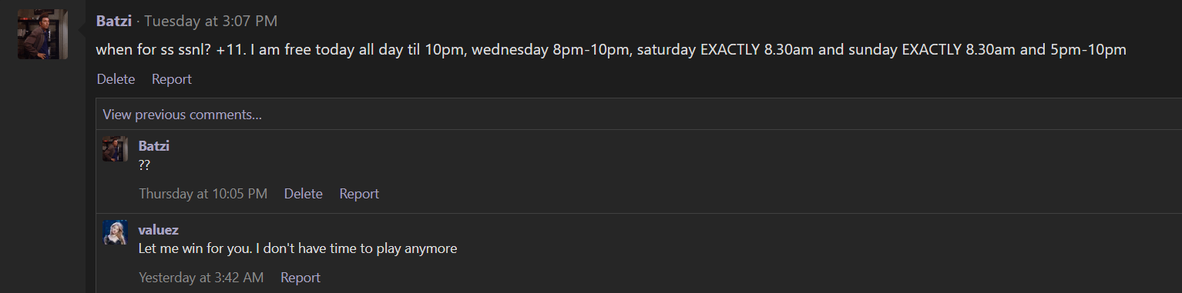Click the 'Let me win for you' comment text
Image resolution: width=1182 pixels, height=293 pixels.
[298, 249]
